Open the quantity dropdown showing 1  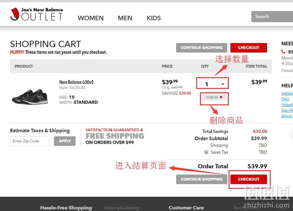212,84
